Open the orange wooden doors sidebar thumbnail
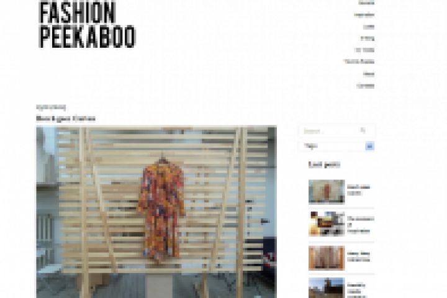Screen dimensions: 447x298 coord(327,258)
